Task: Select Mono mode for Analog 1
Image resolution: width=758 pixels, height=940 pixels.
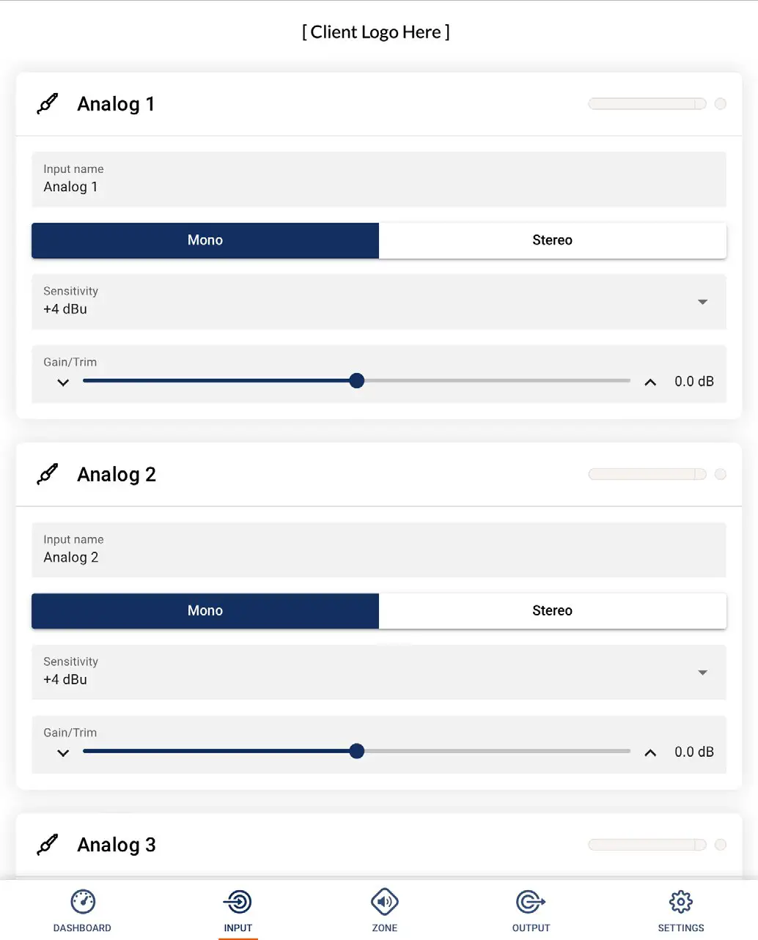Action: tap(205, 240)
